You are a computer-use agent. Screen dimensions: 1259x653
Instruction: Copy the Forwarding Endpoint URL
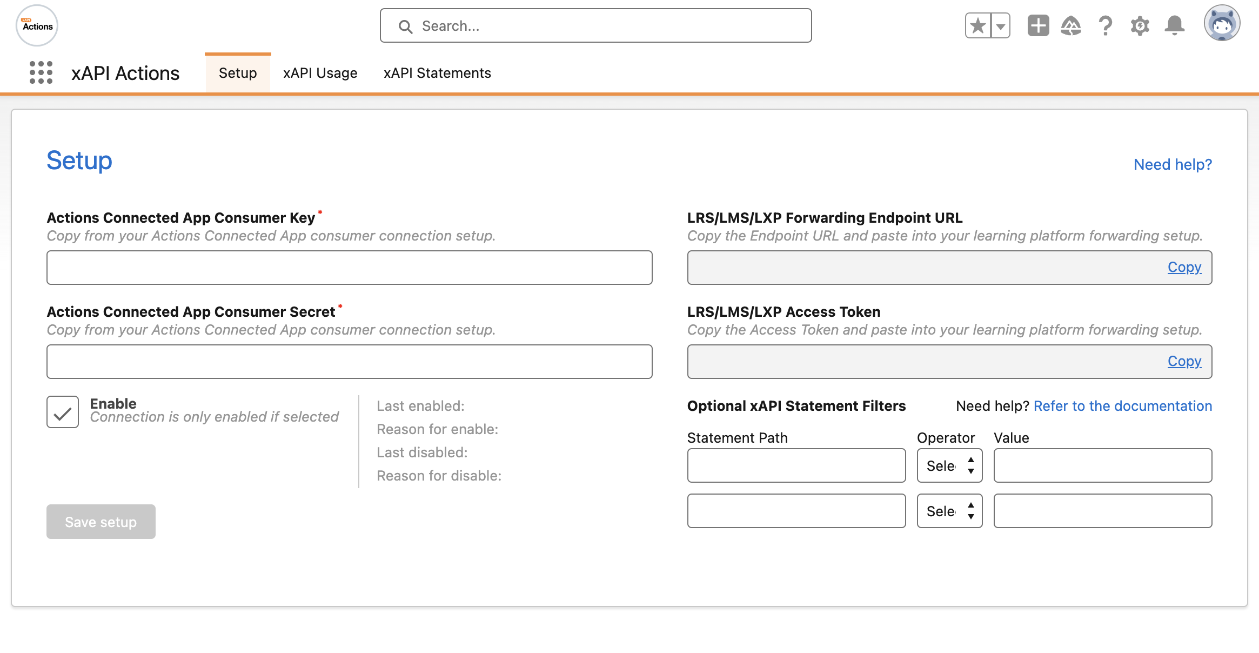1184,267
